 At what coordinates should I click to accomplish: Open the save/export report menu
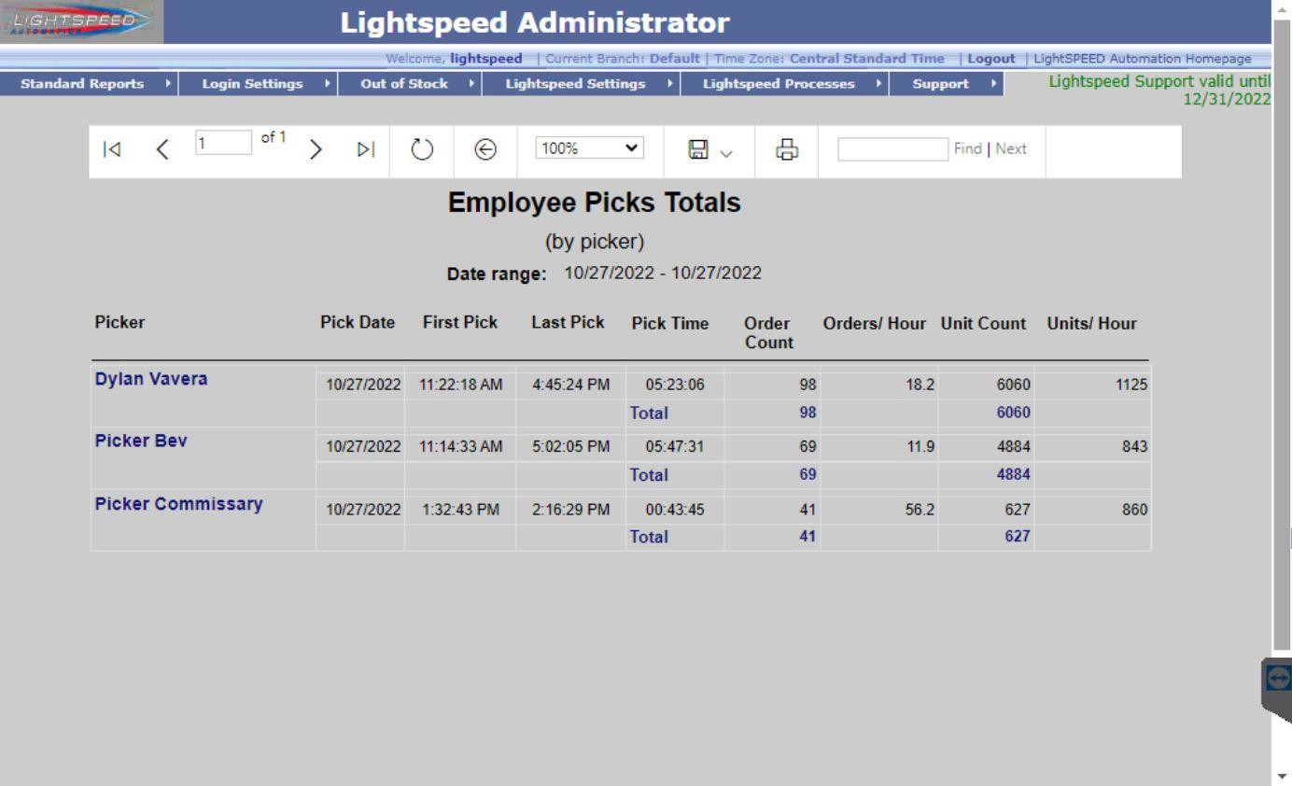point(709,149)
